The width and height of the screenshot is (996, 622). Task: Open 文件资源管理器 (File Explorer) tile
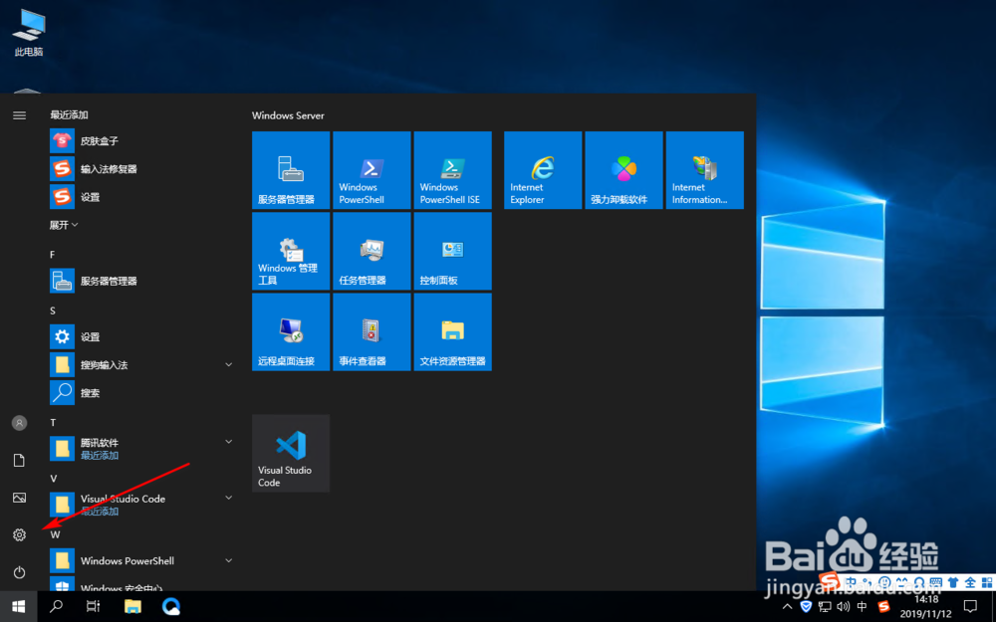tap(452, 331)
